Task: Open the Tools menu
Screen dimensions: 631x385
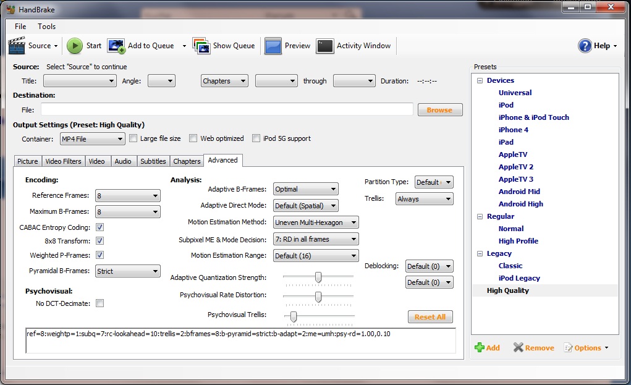Action: 47,27
